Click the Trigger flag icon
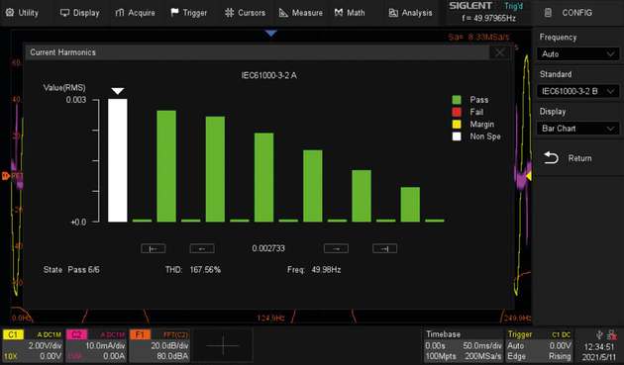 (174, 13)
